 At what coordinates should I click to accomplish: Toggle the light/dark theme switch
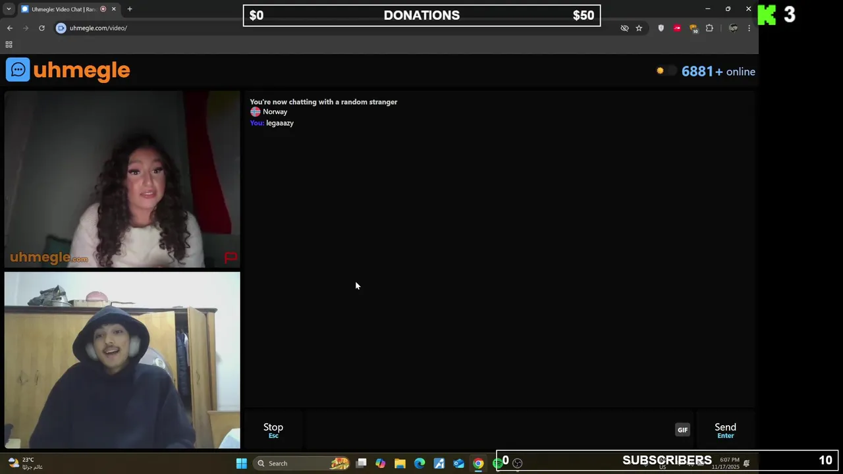666,71
